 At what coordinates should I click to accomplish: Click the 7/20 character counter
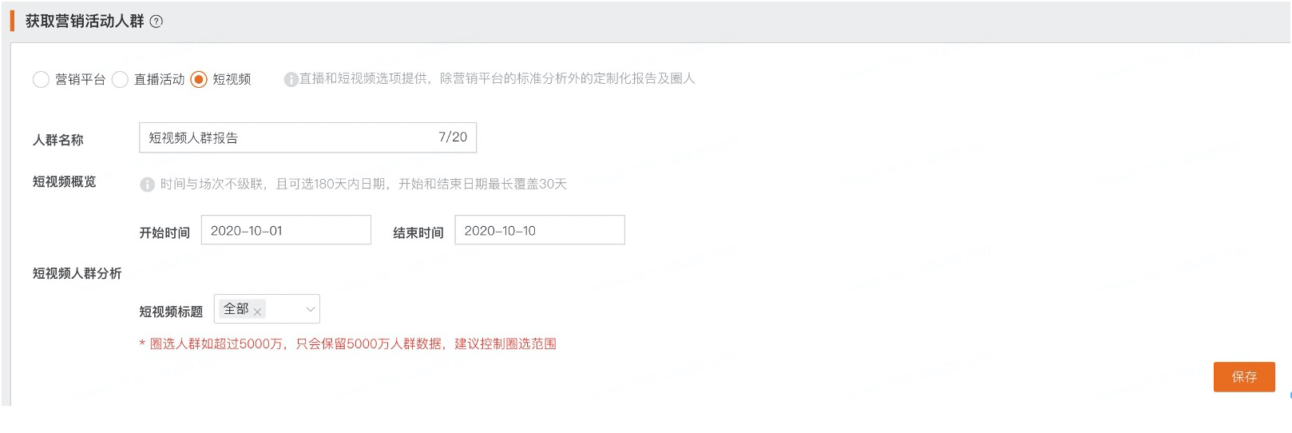(x=453, y=137)
